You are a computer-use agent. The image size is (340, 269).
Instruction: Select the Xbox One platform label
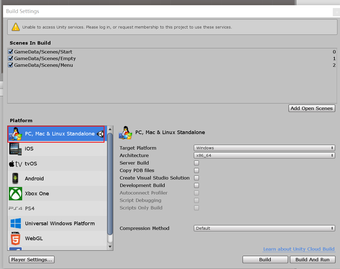pos(37,194)
